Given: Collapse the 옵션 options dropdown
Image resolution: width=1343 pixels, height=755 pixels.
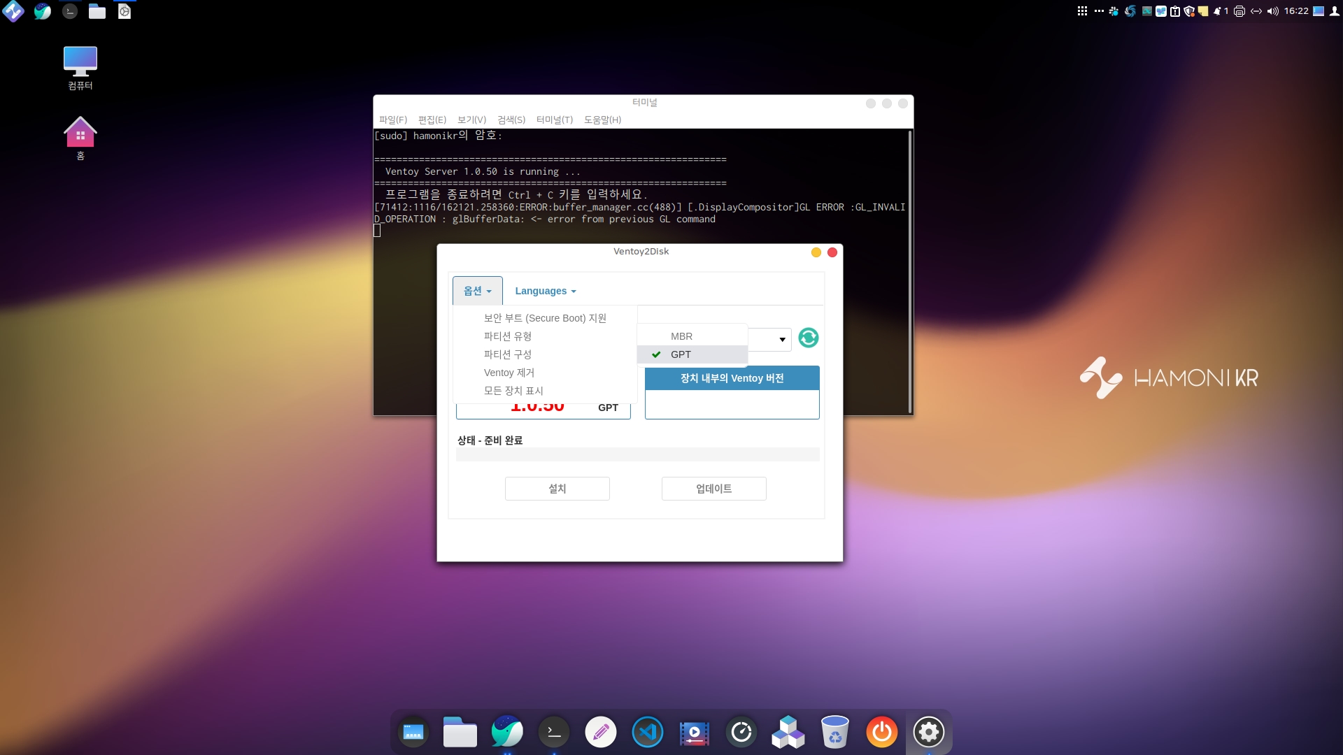Looking at the screenshot, I should 477,291.
